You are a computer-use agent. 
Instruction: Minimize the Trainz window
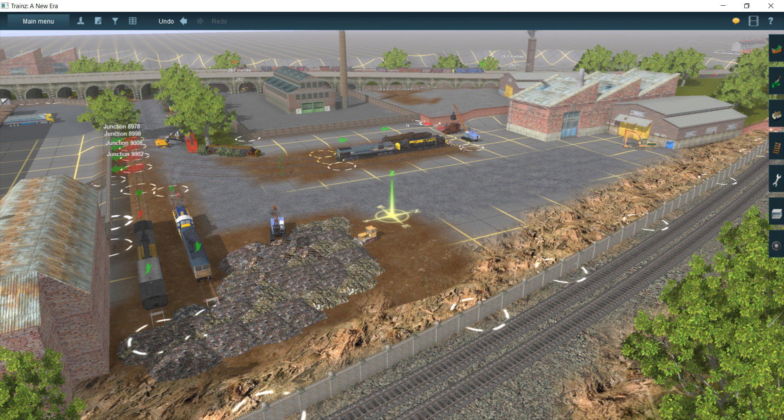tap(723, 6)
